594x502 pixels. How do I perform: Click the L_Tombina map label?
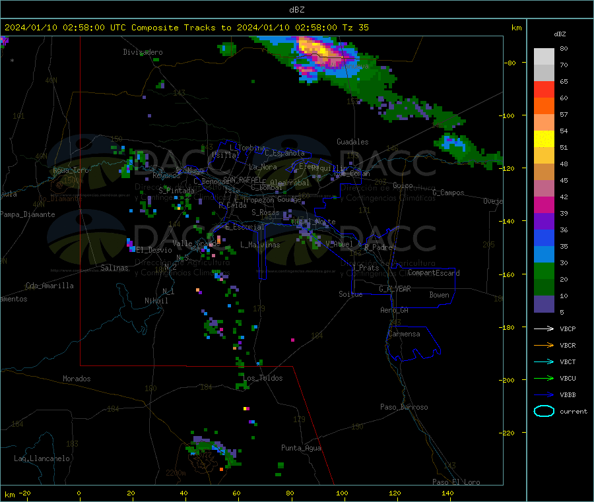[247, 148]
